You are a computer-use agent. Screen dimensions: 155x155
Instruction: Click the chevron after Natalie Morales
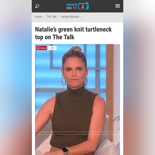click(81, 17)
